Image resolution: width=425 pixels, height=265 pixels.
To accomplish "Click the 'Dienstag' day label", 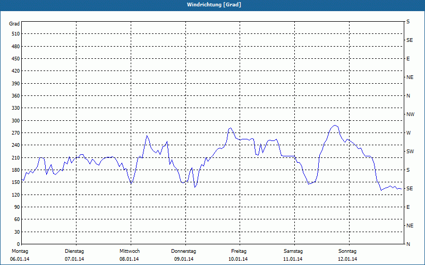I will click(74, 251).
